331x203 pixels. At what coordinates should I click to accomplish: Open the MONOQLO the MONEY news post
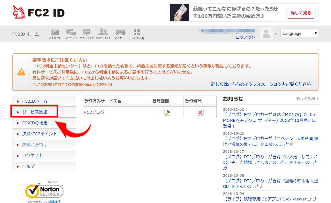pyautogui.click(x=269, y=120)
